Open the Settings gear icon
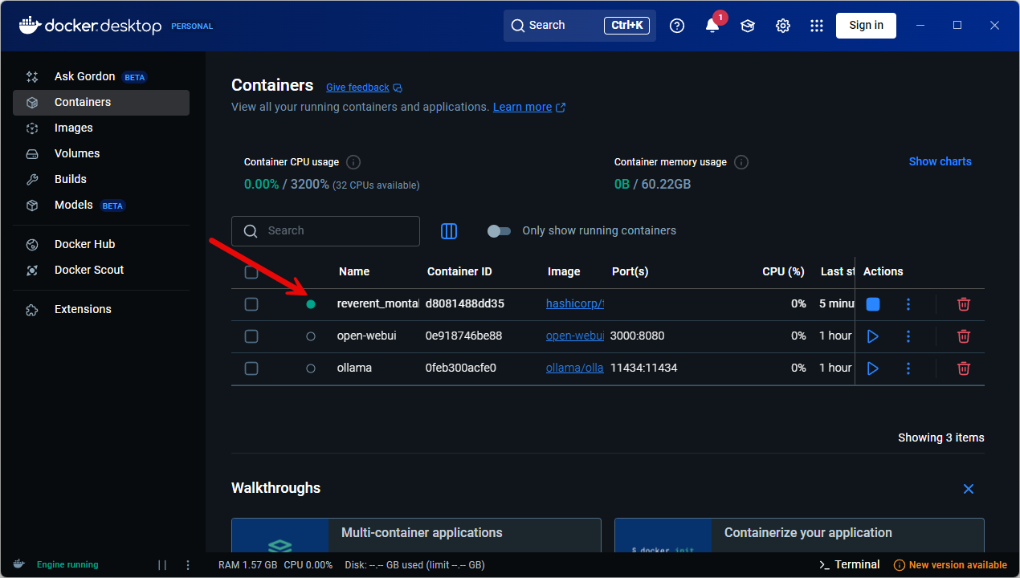Screen dimensions: 1020x578 [783, 26]
